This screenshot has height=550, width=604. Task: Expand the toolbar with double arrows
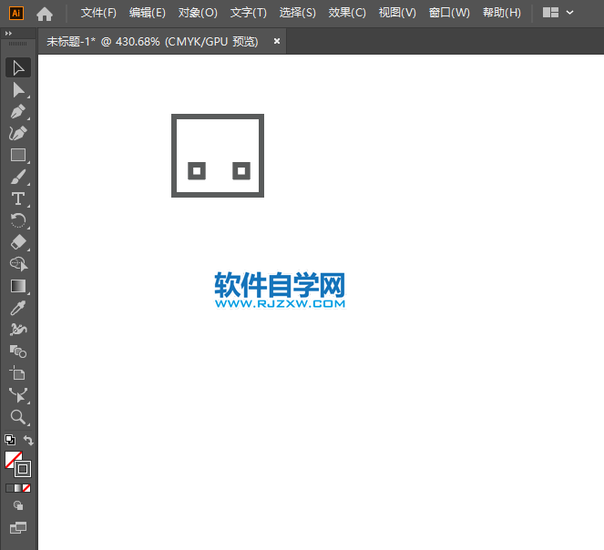coord(8,34)
